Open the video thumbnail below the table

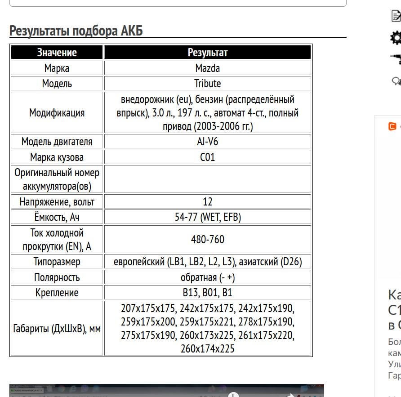point(166,391)
